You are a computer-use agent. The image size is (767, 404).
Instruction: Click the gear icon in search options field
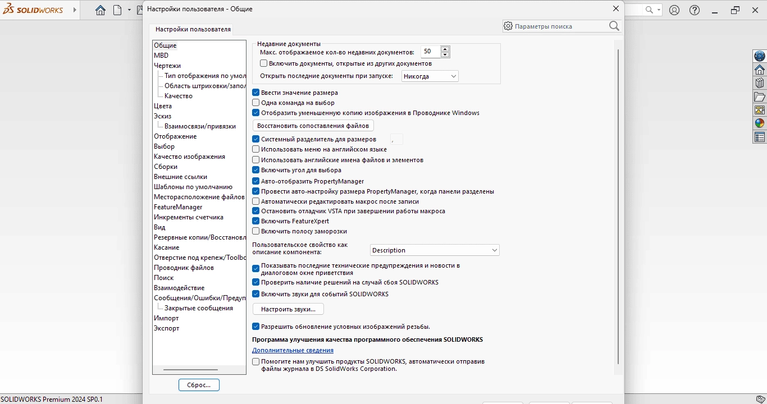click(508, 26)
